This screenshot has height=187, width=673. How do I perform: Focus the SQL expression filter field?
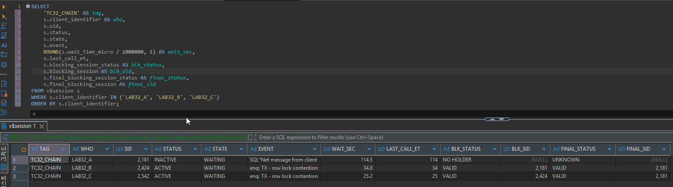click(464, 137)
